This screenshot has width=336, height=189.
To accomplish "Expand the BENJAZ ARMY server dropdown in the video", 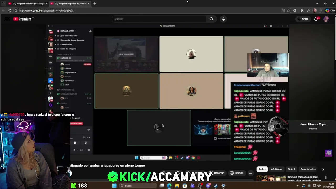I will point(75,31).
